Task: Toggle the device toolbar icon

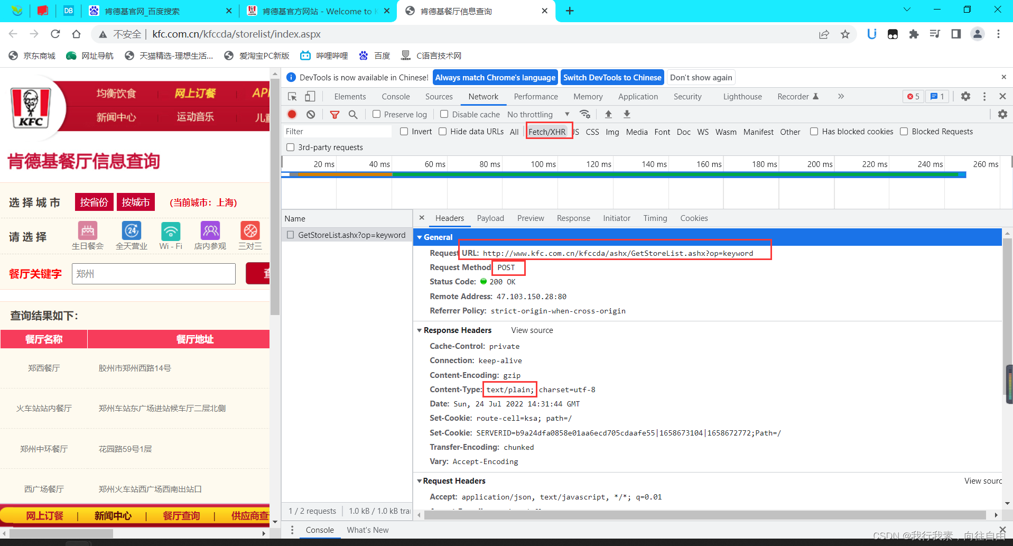Action: [x=310, y=97]
